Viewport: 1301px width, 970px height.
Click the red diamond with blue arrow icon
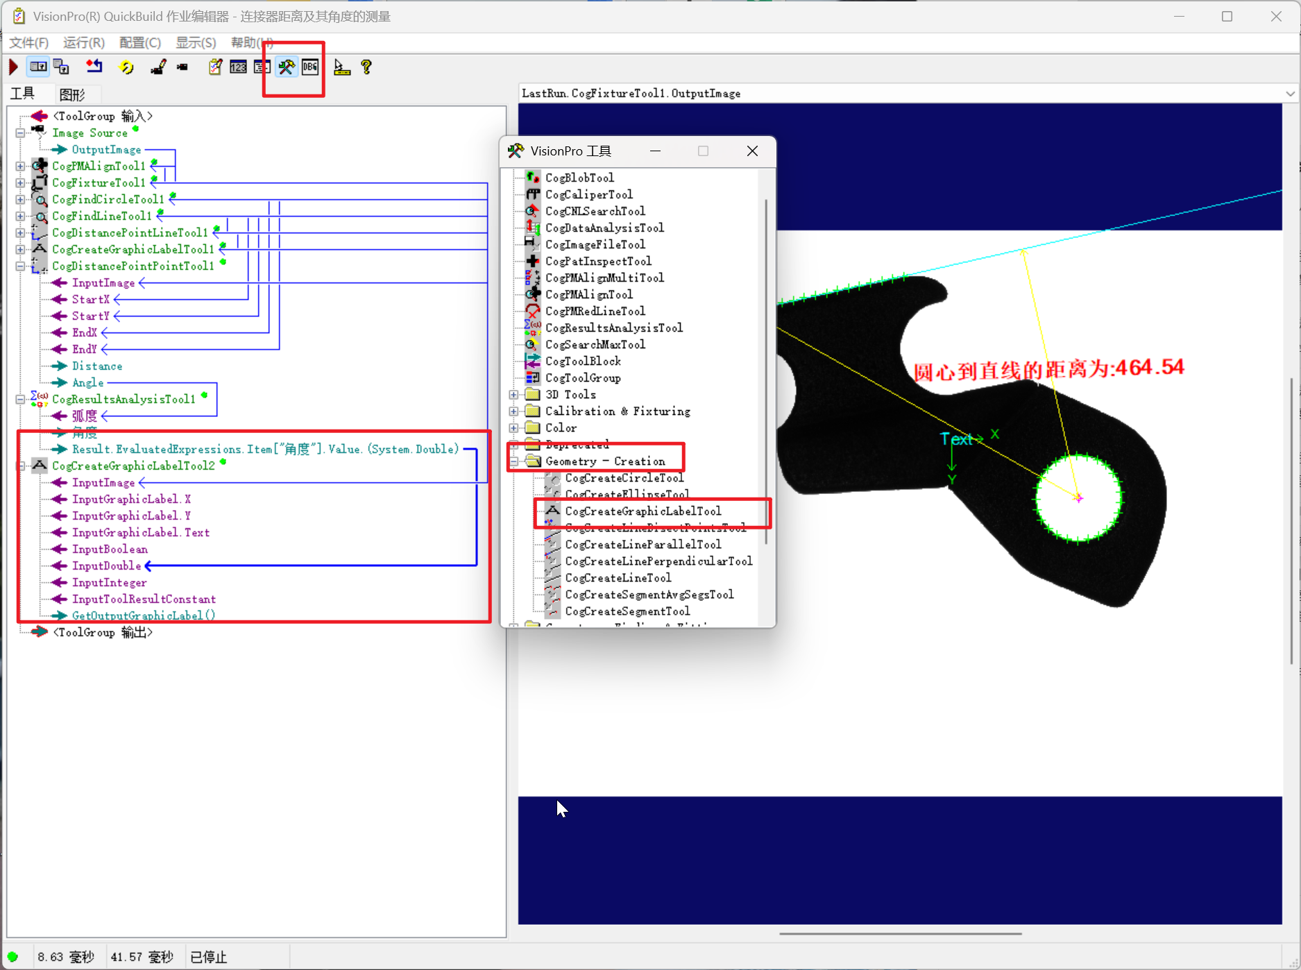coord(94,67)
